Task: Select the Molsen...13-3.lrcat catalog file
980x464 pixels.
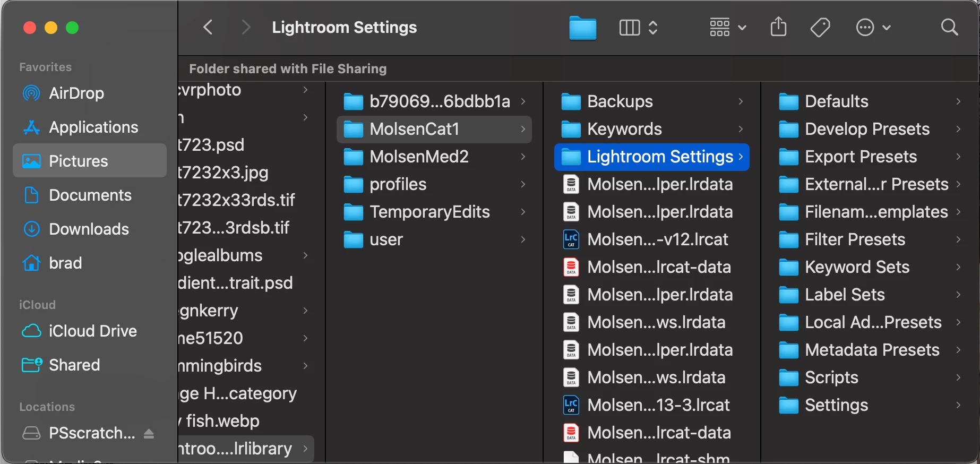Action: click(x=652, y=405)
